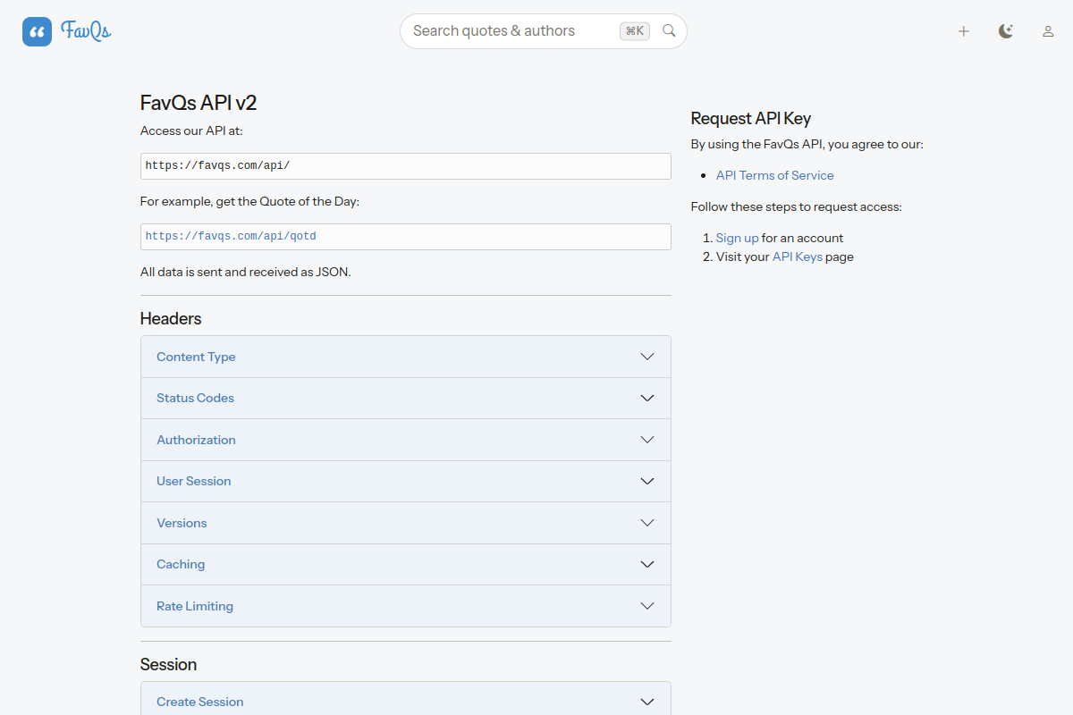Select the Session section heading
Screen dimensions: 1073x715
tap(168, 664)
